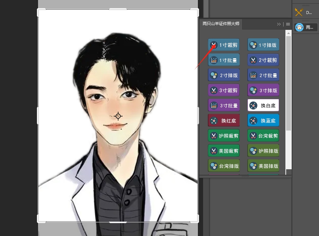
Task: Start the 2寸批量 batch action
Action: [263, 75]
